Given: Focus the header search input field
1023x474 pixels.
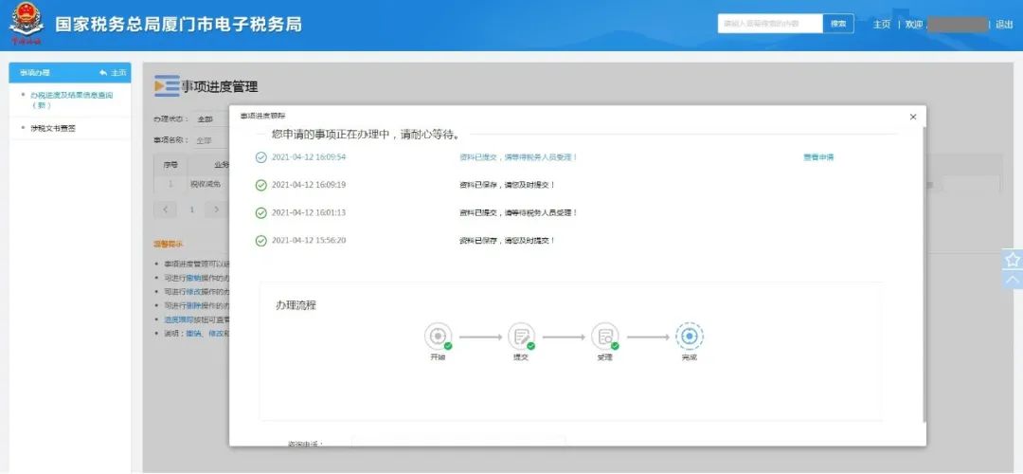Looking at the screenshot, I should [770, 24].
